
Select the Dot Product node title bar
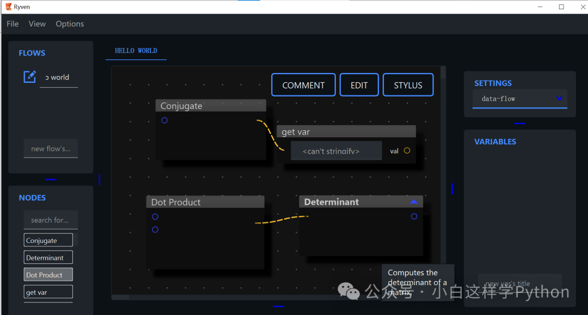[205, 202]
